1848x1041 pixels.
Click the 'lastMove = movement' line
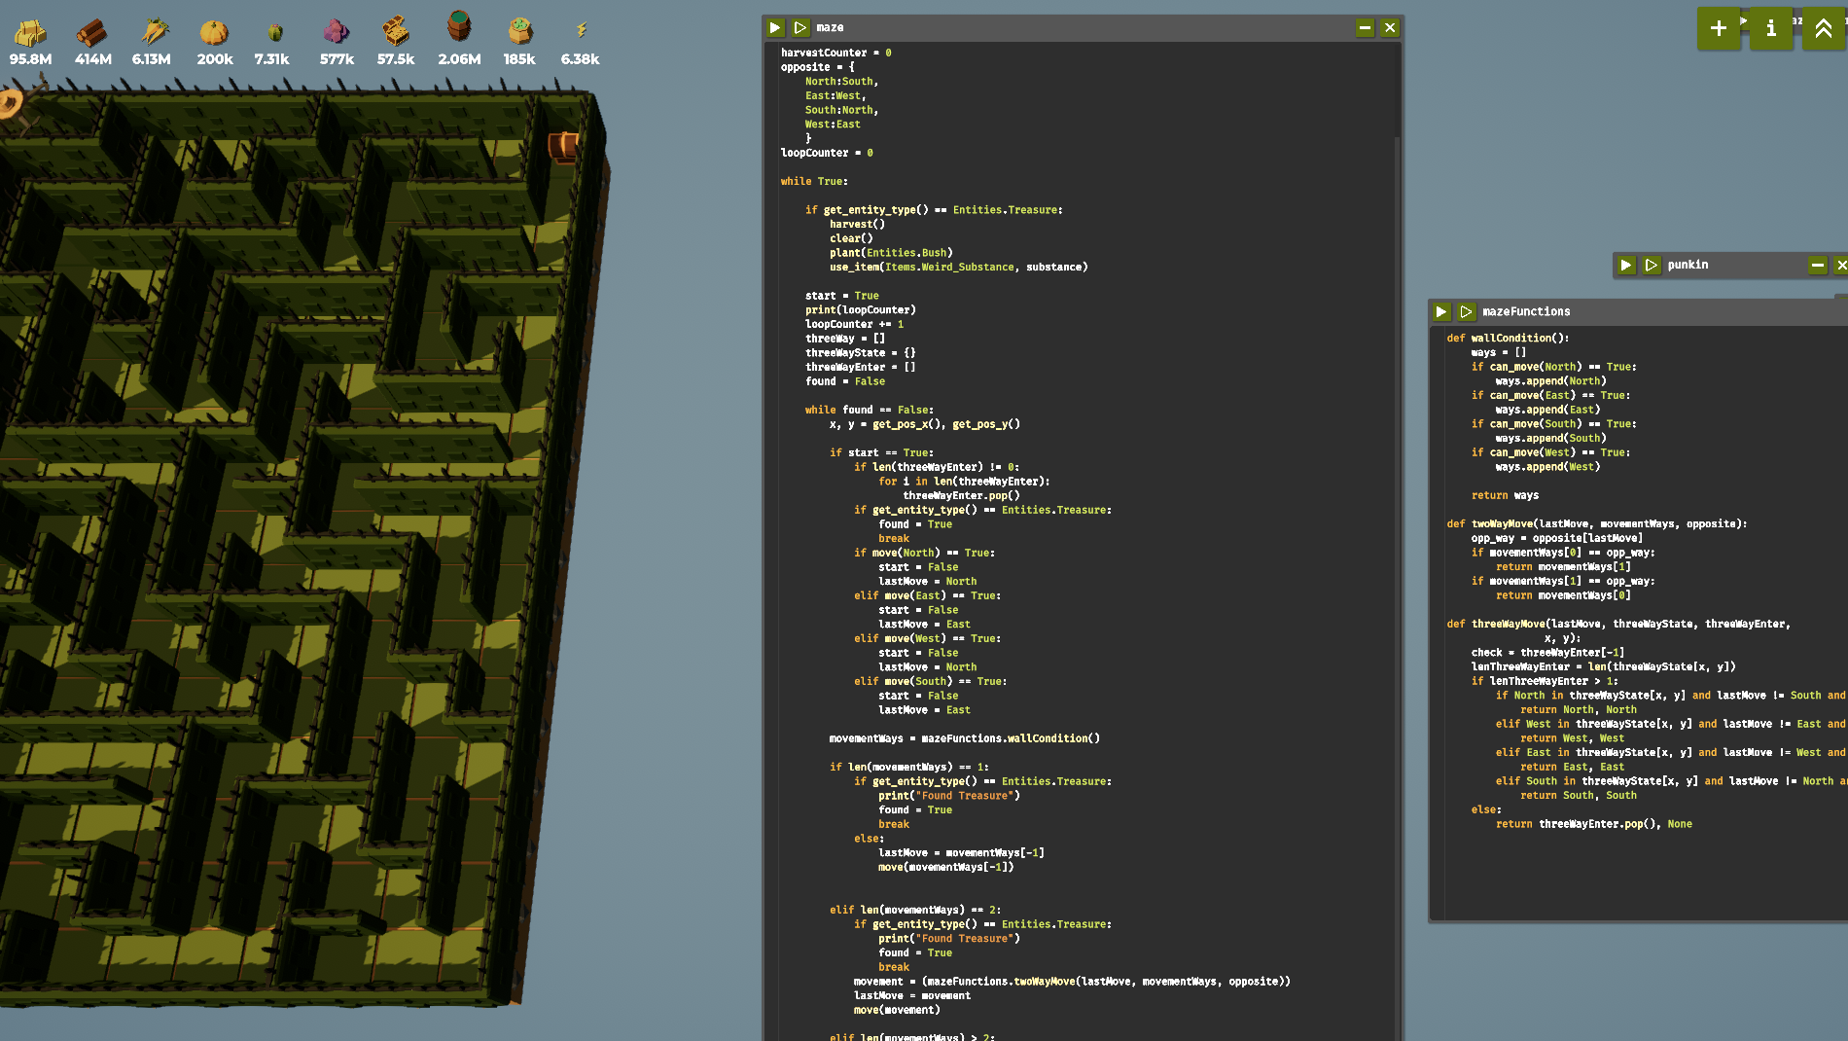pos(911,995)
